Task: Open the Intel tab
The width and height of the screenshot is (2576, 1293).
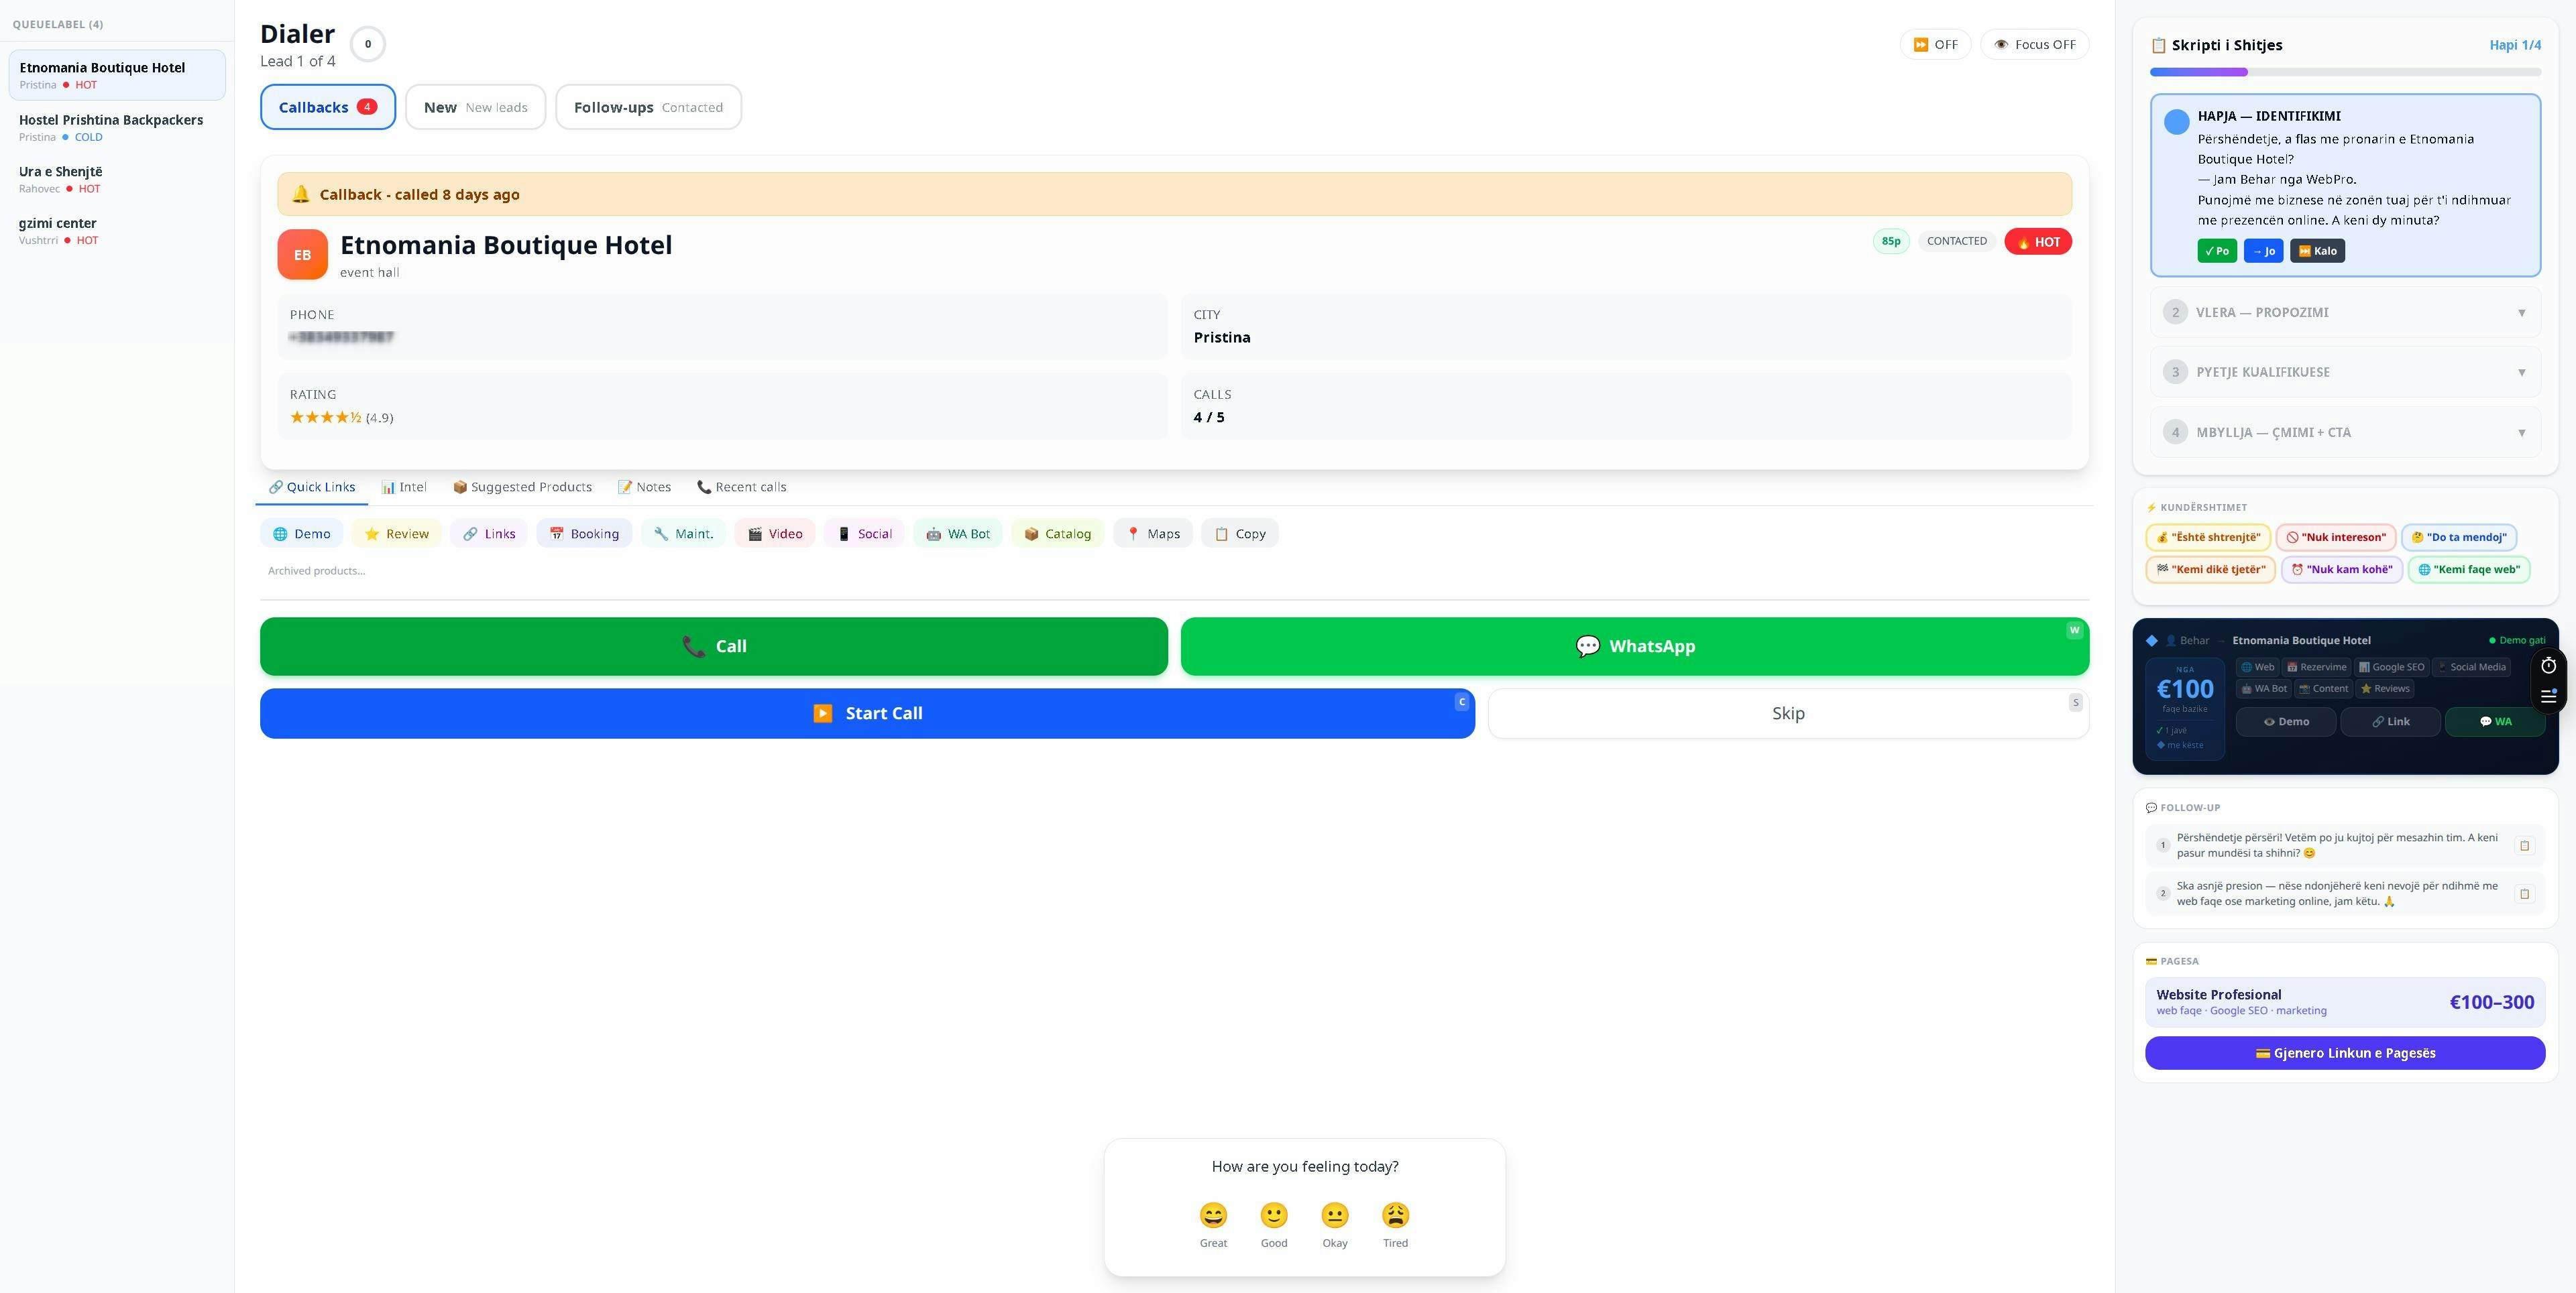Action: point(404,487)
